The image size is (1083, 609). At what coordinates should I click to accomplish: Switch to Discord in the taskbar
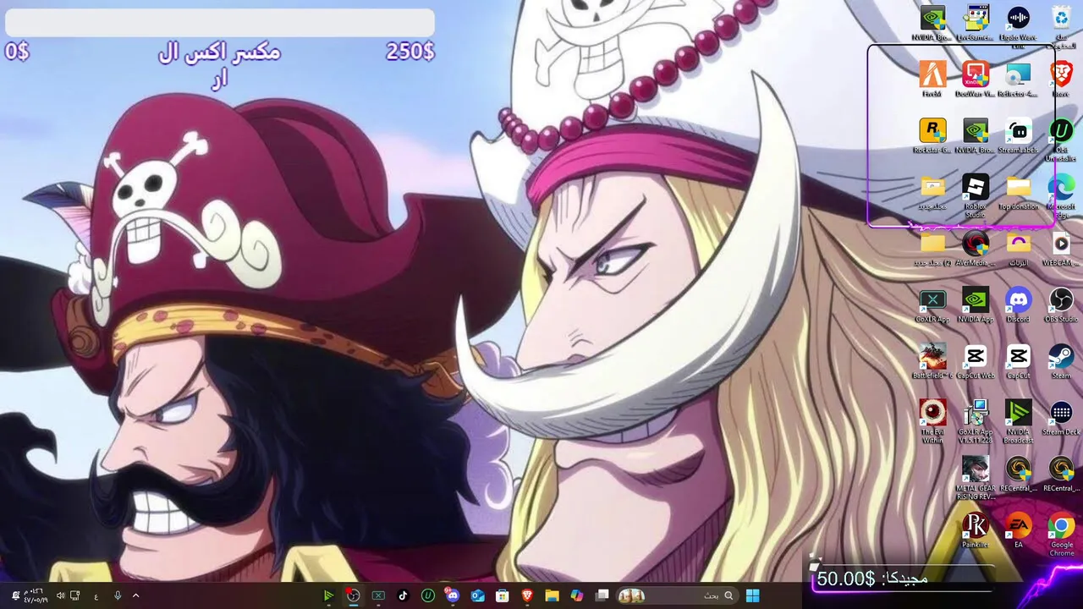pyautogui.click(x=452, y=595)
